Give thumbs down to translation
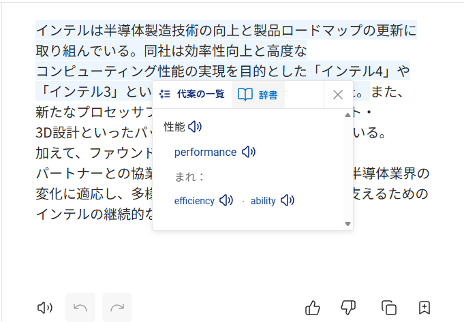The height and width of the screenshot is (322, 464). (348, 308)
